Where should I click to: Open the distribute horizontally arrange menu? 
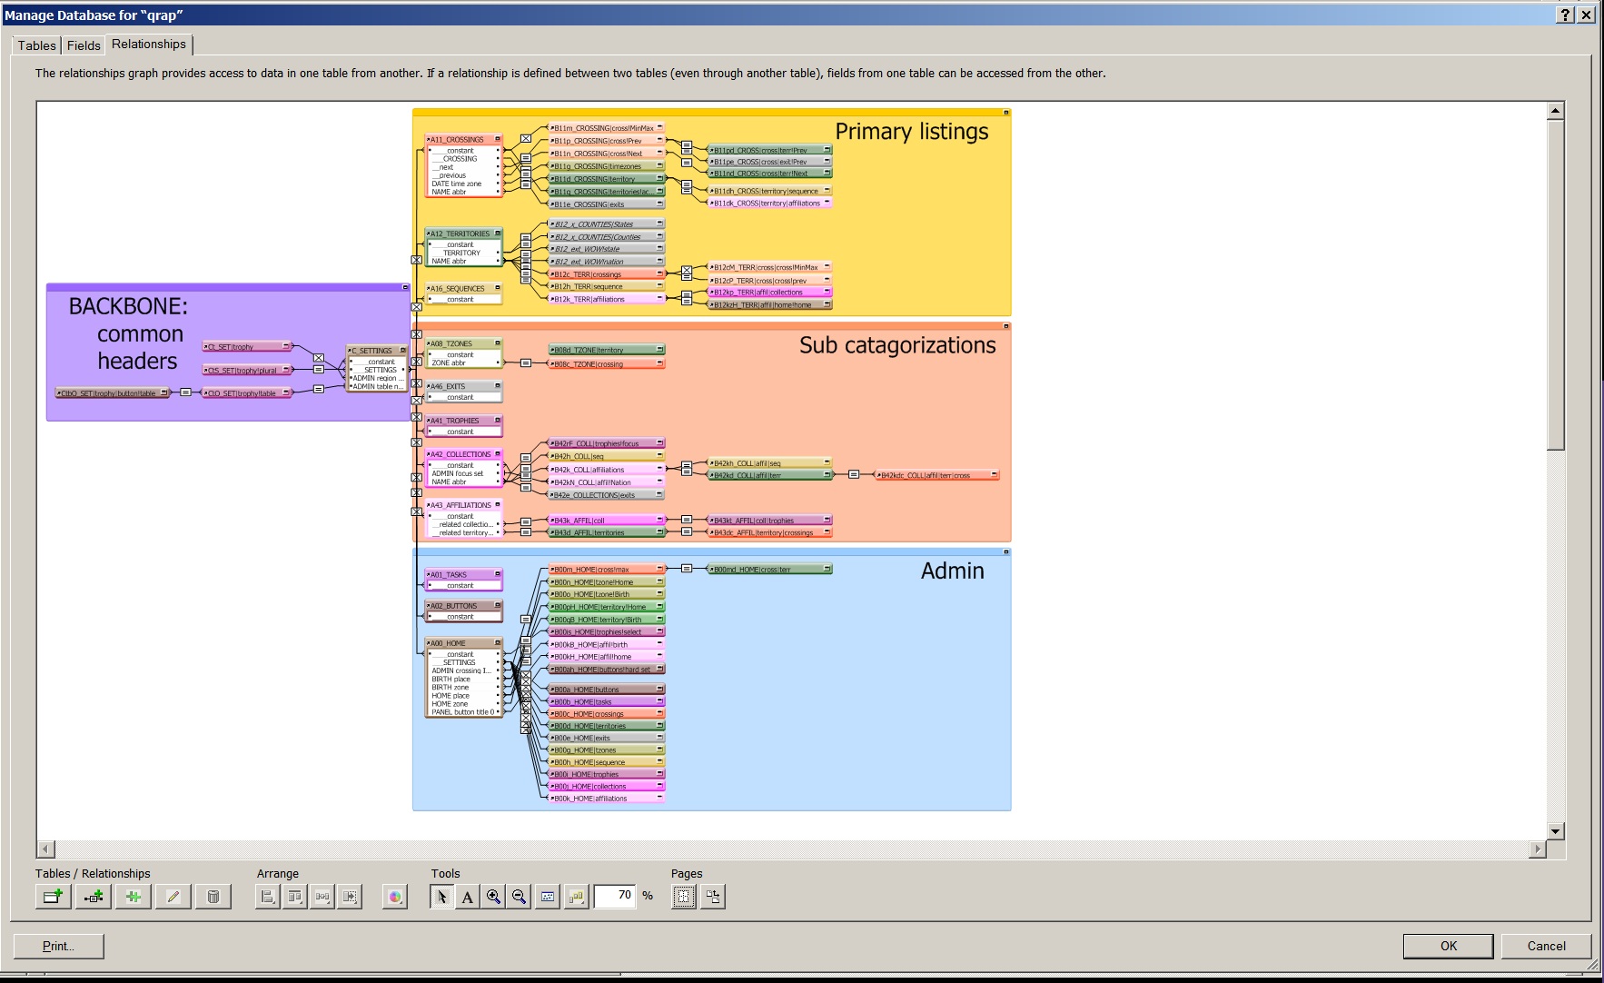(322, 897)
